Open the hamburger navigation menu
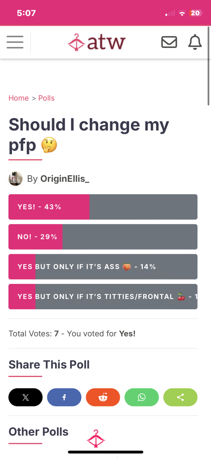Image resolution: width=211 pixels, height=458 pixels. point(15,42)
